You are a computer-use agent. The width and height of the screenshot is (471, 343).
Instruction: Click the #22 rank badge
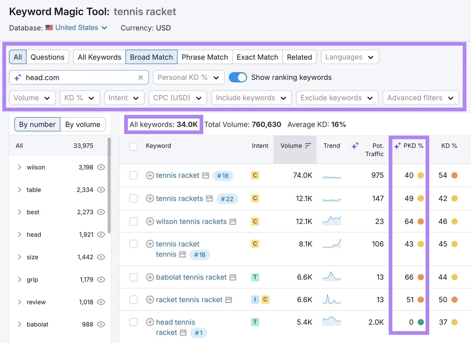(227, 199)
